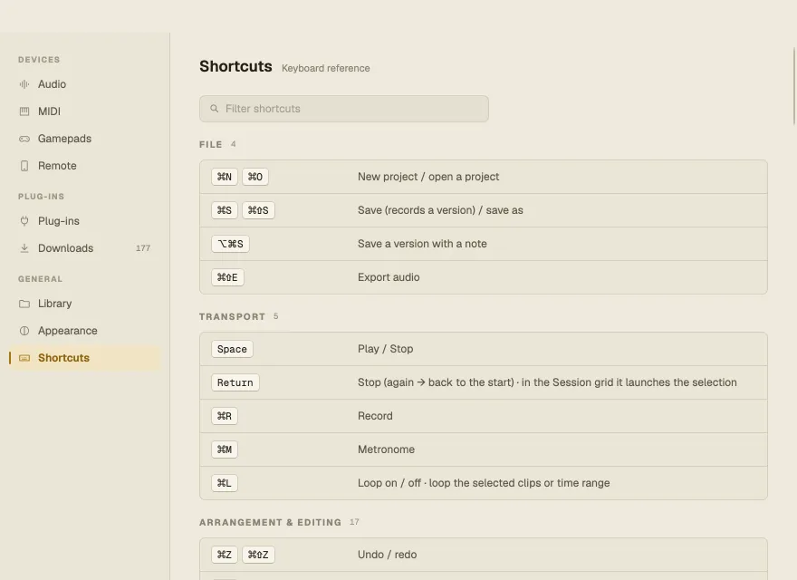This screenshot has height=580, width=797.
Task: Click the PLUG-INS sidebar heading
Action: point(41,197)
